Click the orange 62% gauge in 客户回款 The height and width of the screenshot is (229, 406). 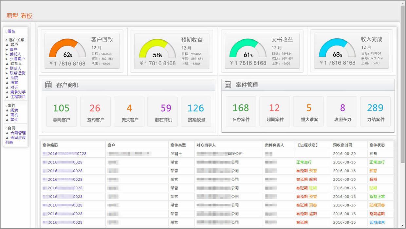pyautogui.click(x=67, y=49)
